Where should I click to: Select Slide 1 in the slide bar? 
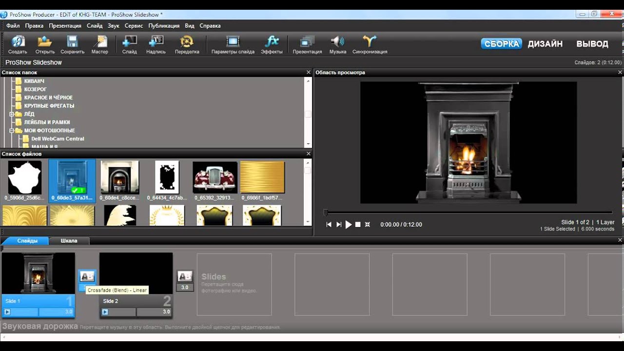pos(39,285)
